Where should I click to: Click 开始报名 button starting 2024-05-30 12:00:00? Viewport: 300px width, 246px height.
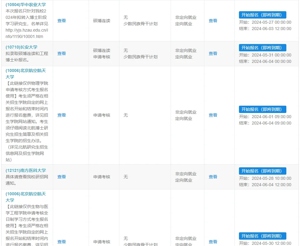click(x=262, y=236)
